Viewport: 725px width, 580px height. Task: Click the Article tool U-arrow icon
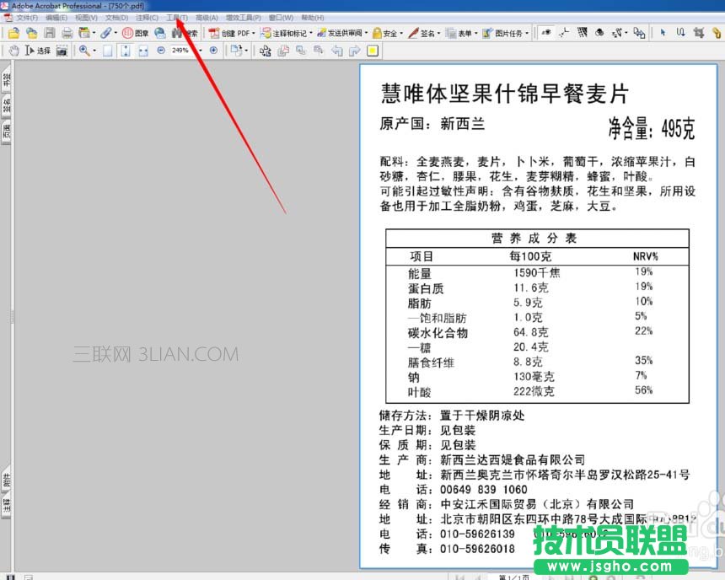click(680, 33)
